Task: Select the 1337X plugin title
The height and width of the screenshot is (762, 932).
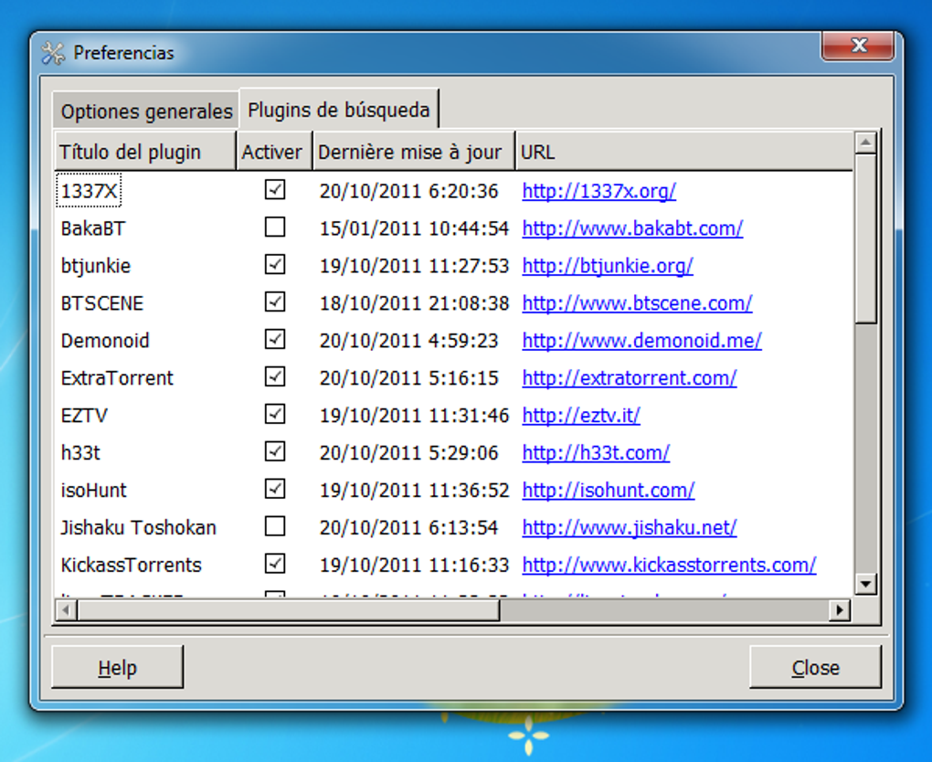Action: pyautogui.click(x=89, y=191)
